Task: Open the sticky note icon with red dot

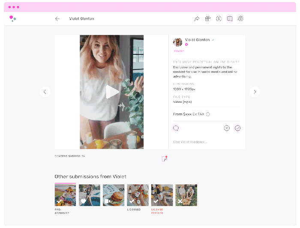Action: coord(164,159)
